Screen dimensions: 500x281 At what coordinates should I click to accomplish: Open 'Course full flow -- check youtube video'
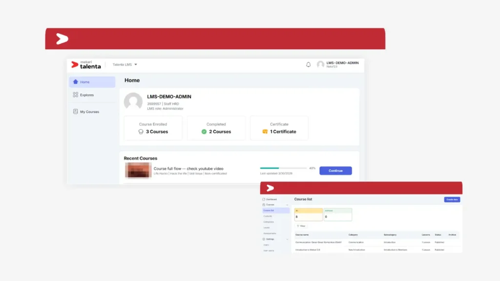click(188, 168)
